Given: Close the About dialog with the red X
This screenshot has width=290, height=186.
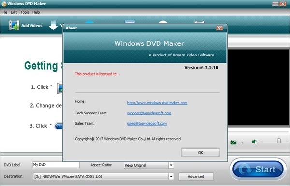Looking at the screenshot, I should (x=219, y=28).
